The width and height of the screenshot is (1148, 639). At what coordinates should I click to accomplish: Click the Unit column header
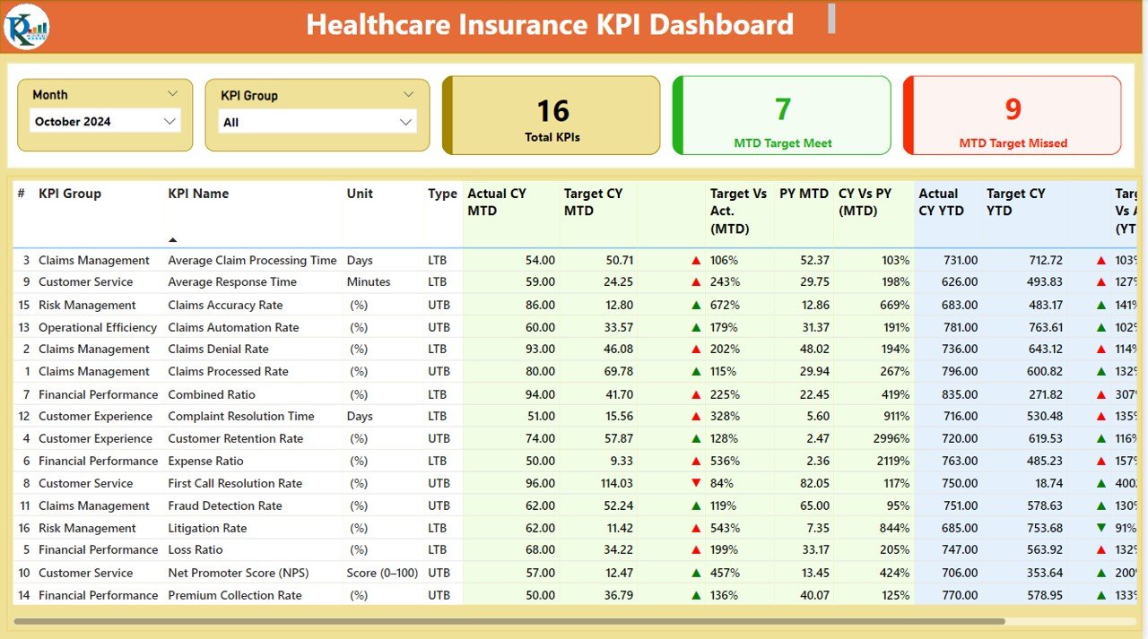[360, 194]
